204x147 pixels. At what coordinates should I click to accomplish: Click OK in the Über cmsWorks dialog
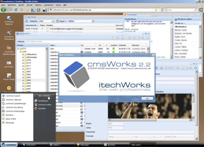coord(147,98)
